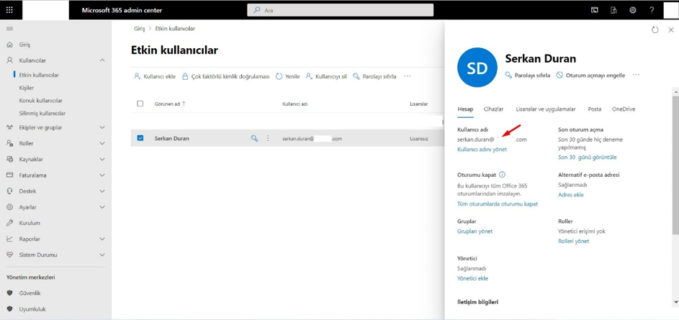Click the Destek headset icon
The image size is (679, 320).
[10, 191]
